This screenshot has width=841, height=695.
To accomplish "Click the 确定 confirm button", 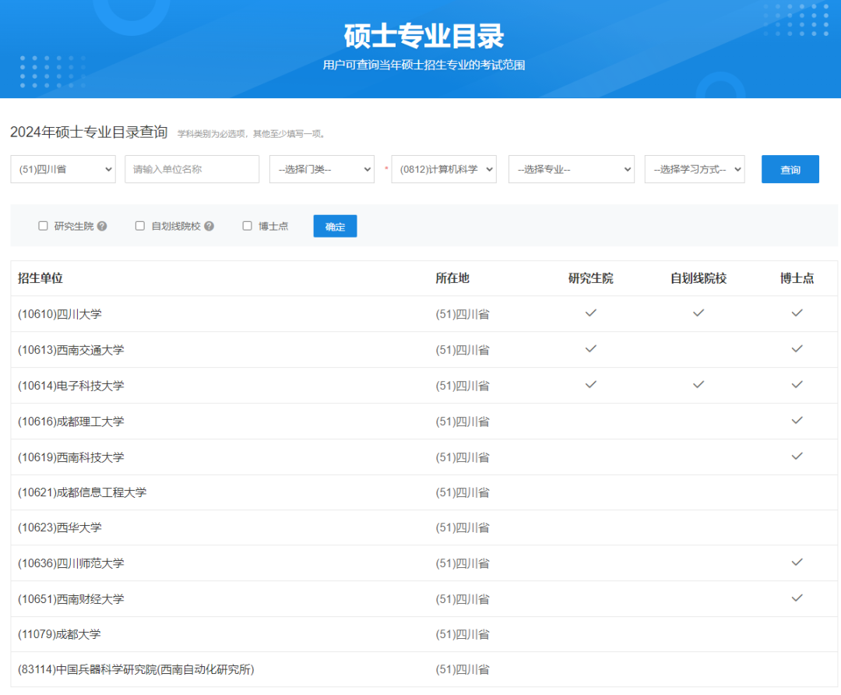I will click(x=335, y=226).
